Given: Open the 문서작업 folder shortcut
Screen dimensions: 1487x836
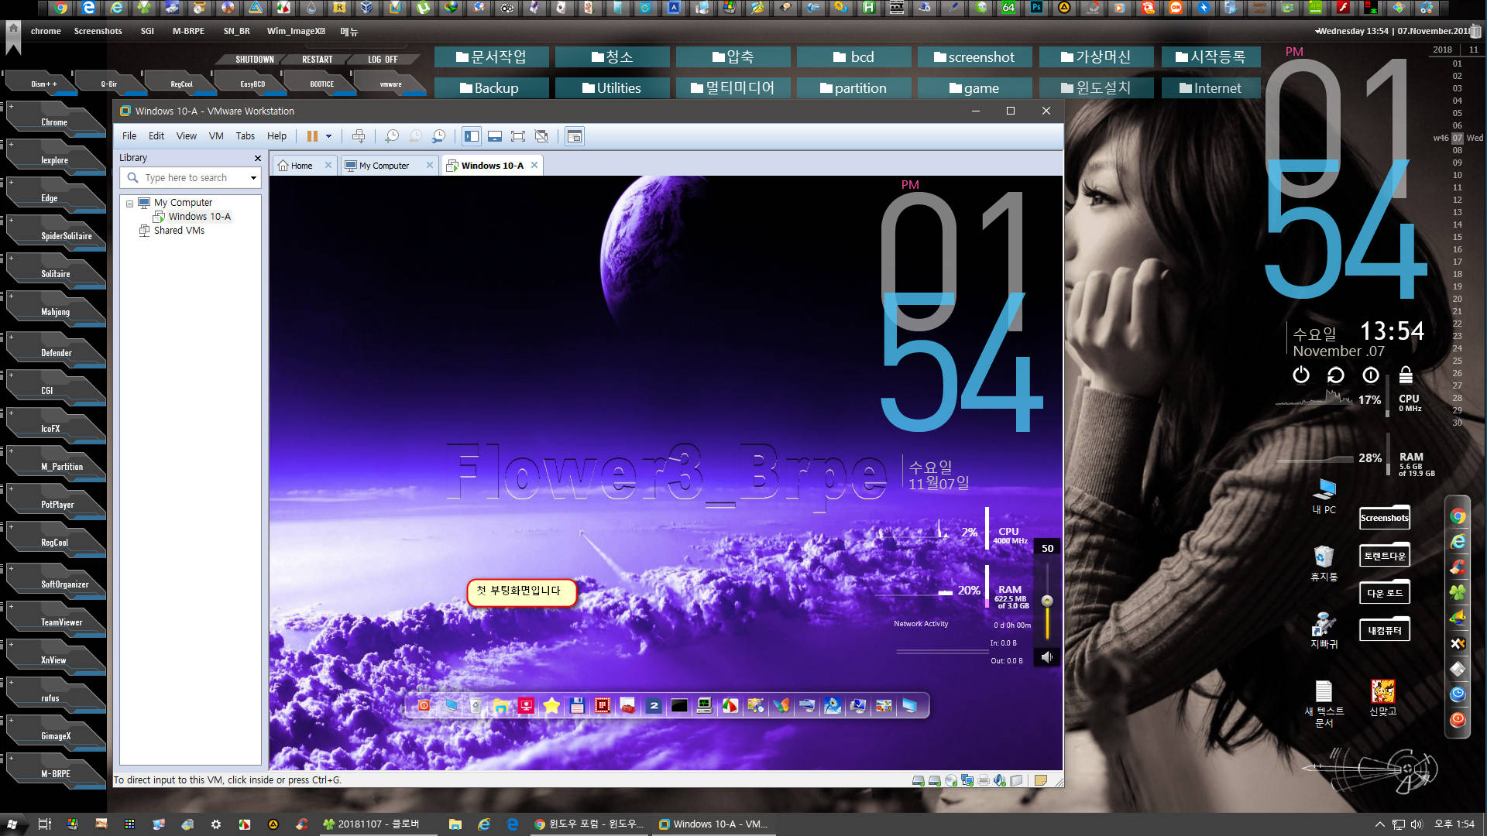Looking at the screenshot, I should click(492, 57).
